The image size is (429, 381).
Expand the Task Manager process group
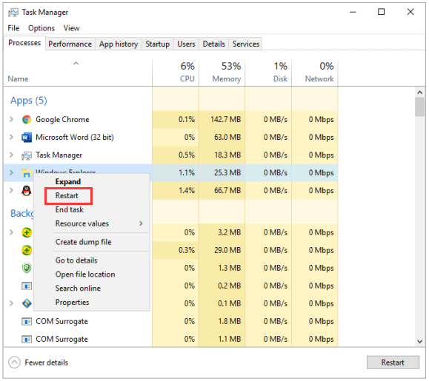click(x=11, y=155)
